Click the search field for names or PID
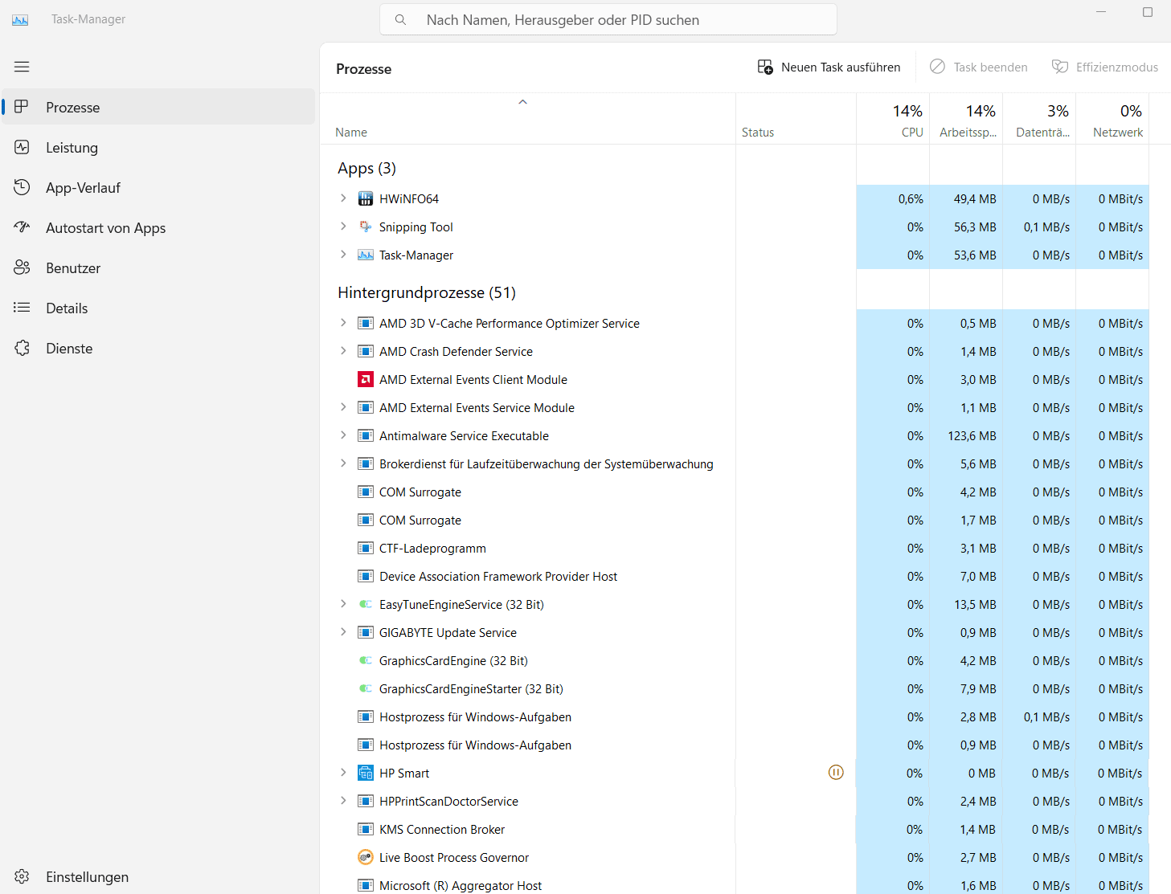The image size is (1171, 894). 608,20
